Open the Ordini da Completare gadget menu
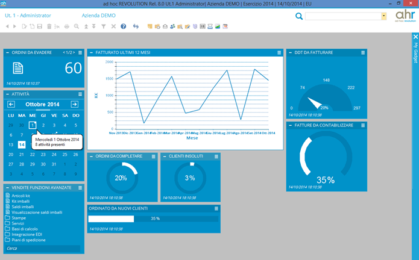419x260 pixels. [x=153, y=156]
